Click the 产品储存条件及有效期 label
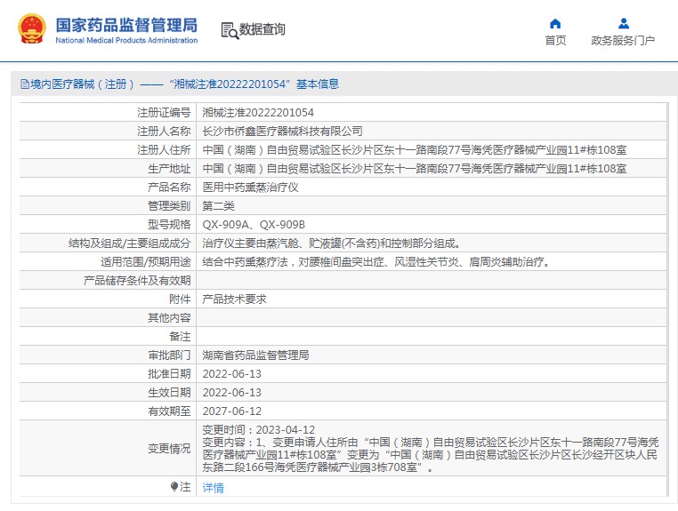The height and width of the screenshot is (511, 678). click(137, 281)
